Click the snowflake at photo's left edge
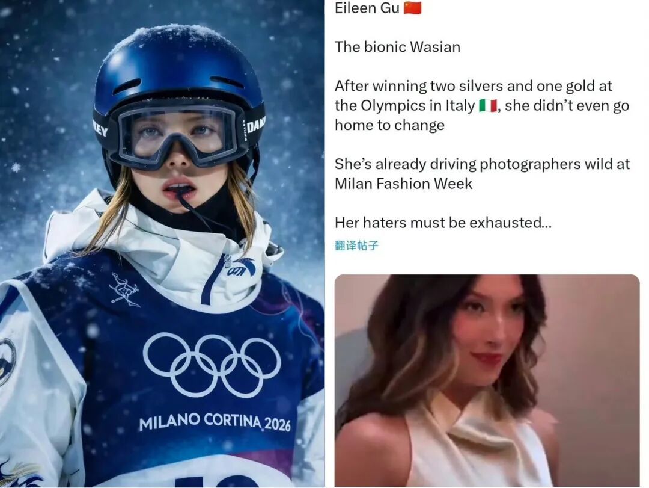This screenshot has width=649, height=488. click(x=16, y=167)
